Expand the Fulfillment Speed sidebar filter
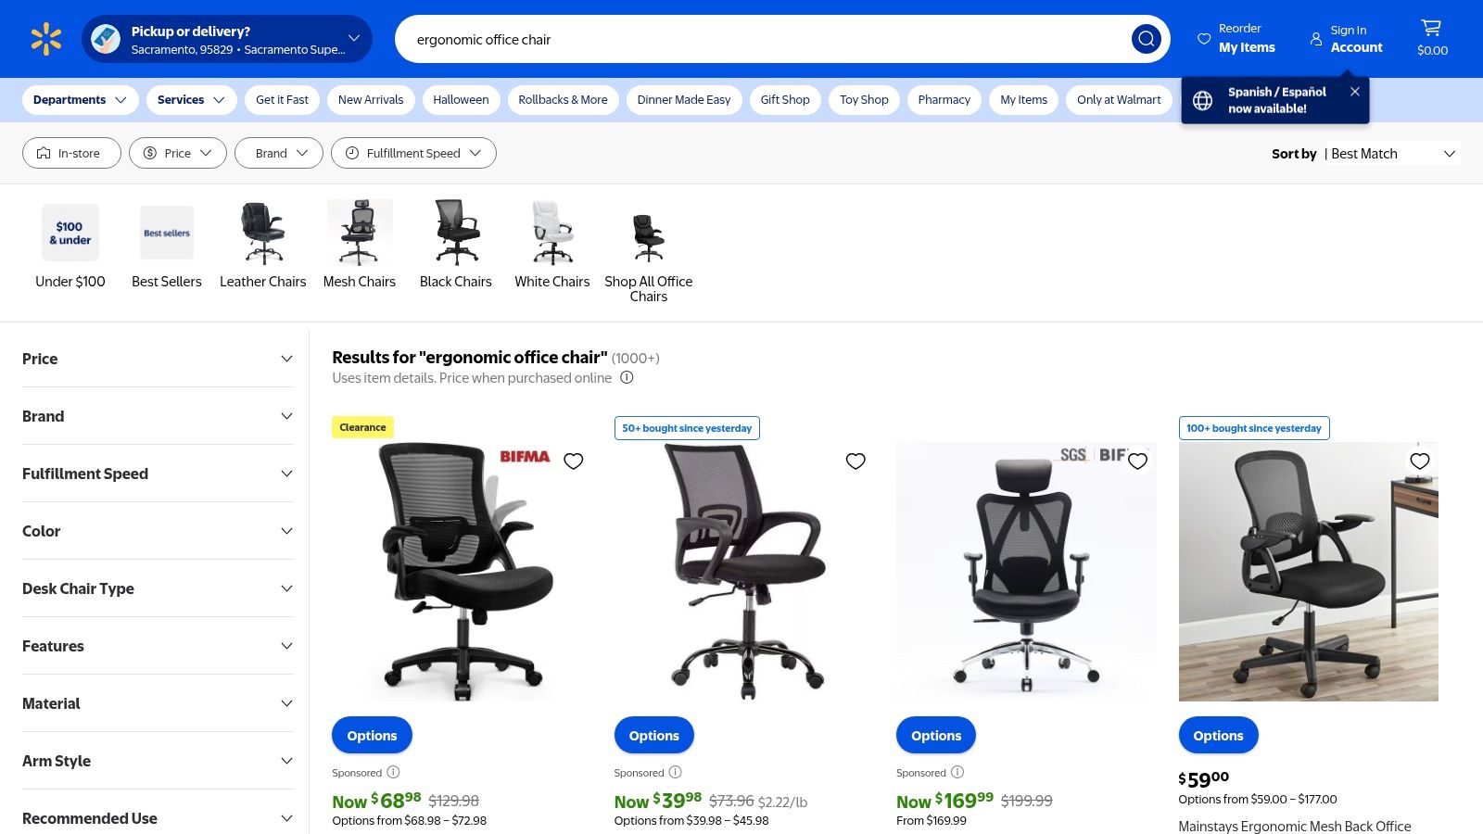 [x=158, y=474]
